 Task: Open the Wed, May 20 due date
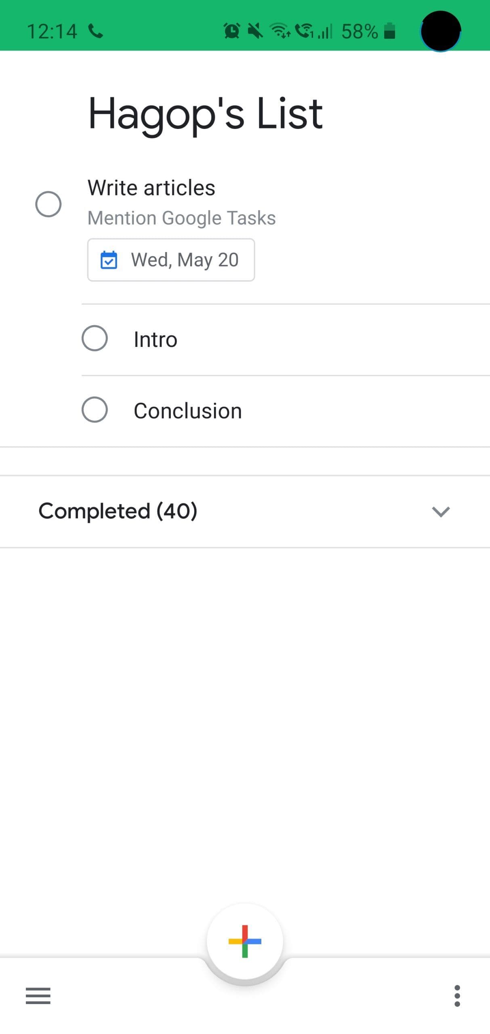pyautogui.click(x=170, y=260)
